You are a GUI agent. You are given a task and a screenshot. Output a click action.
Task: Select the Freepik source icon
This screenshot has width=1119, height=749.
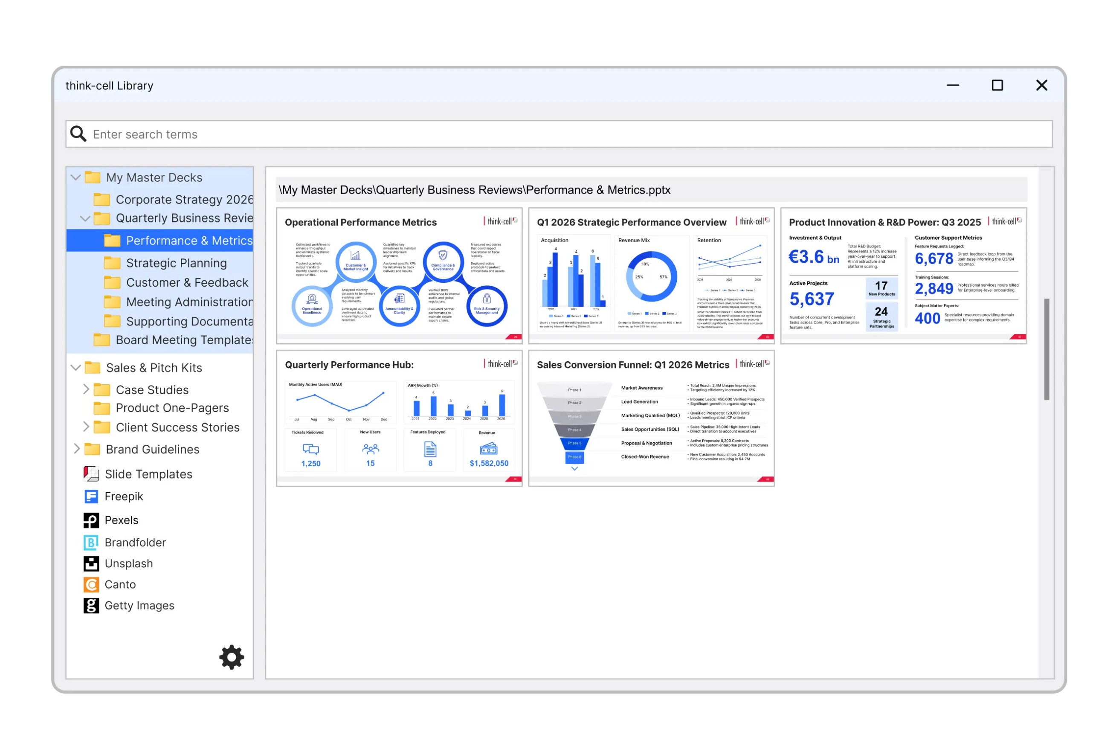pos(91,496)
